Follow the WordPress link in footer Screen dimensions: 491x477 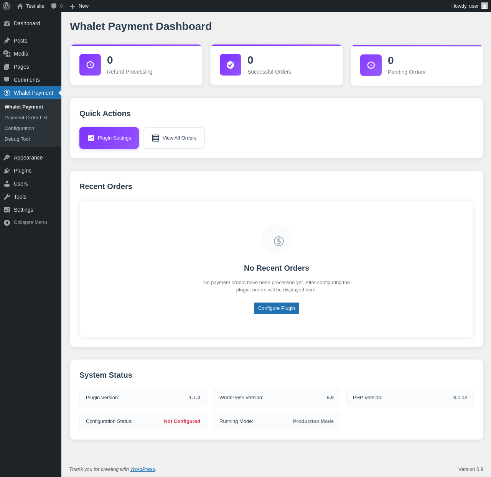pos(143,469)
